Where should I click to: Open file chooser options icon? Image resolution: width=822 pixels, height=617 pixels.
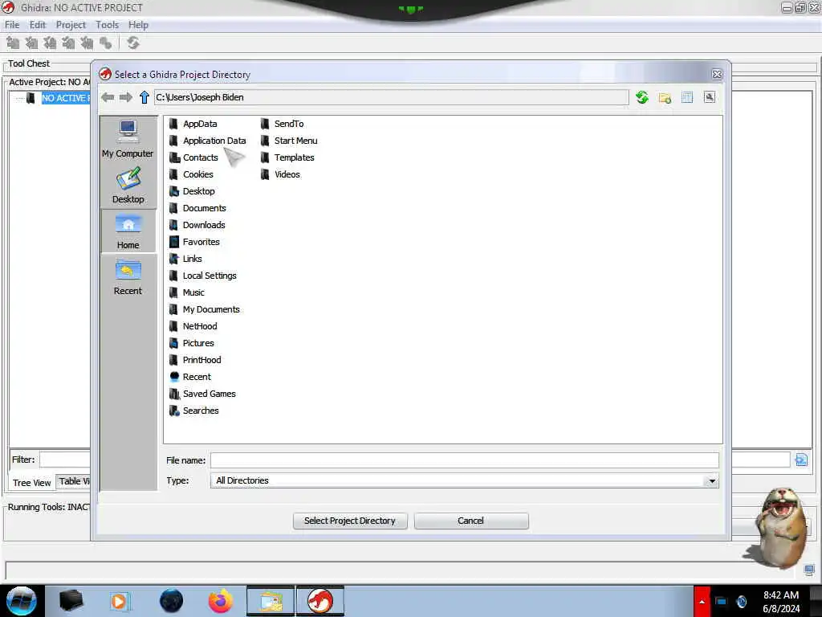(x=710, y=97)
